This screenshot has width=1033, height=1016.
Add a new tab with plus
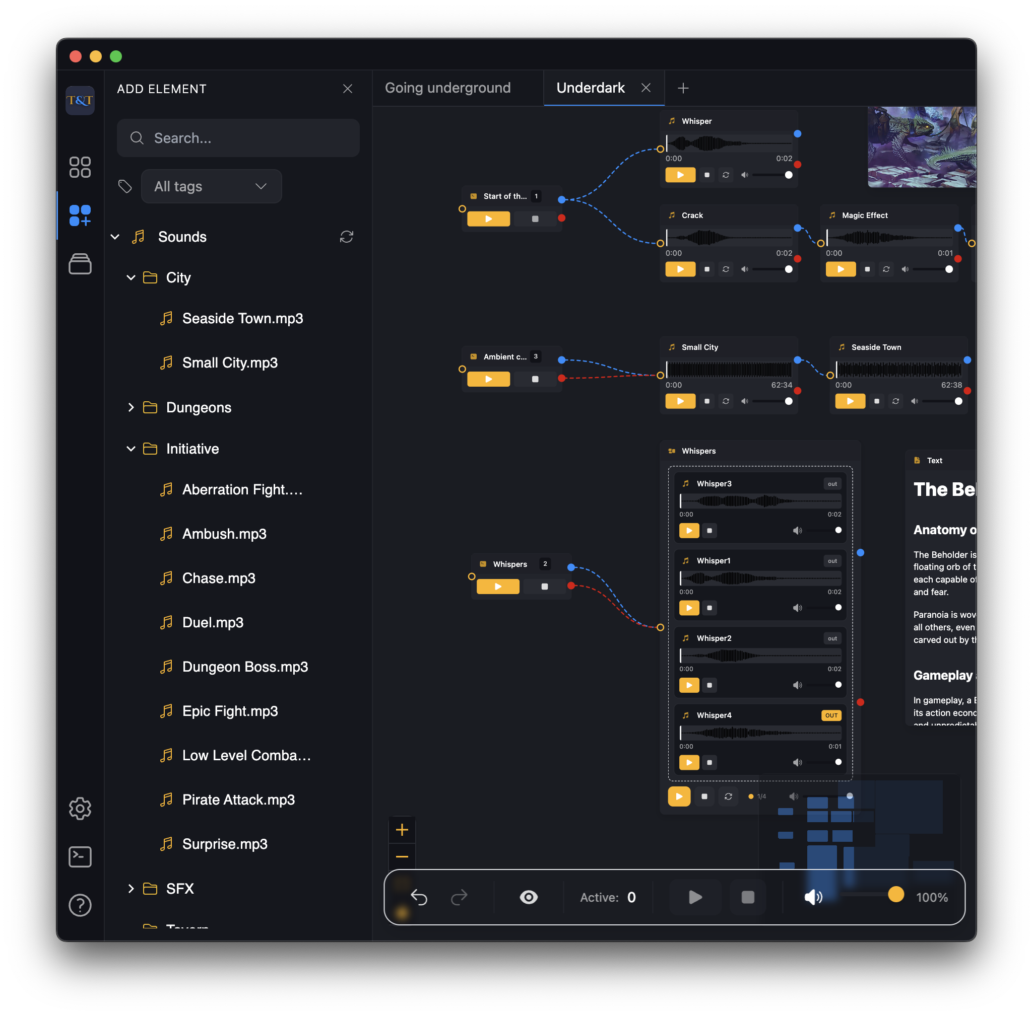[x=683, y=88]
